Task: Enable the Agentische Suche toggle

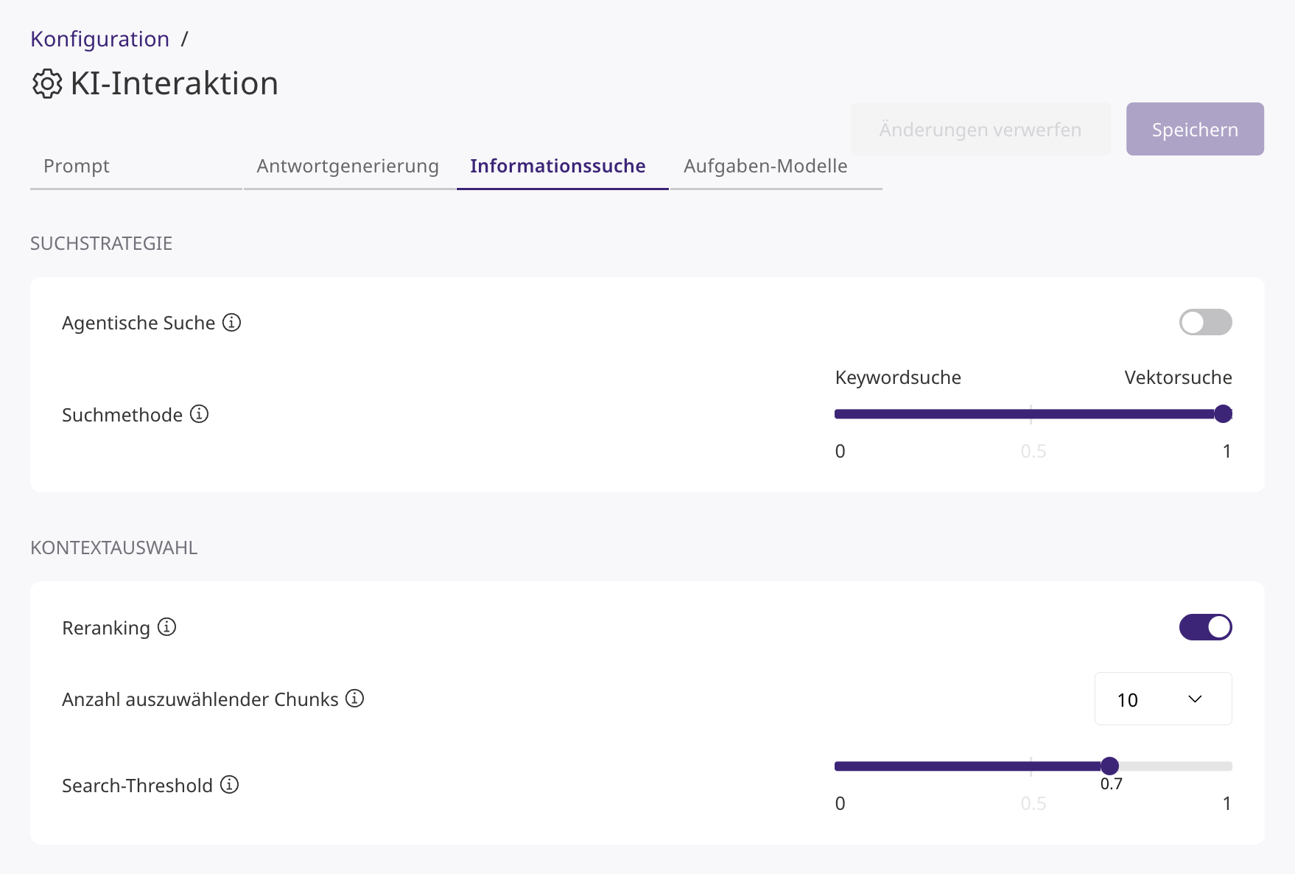Action: 1205,322
